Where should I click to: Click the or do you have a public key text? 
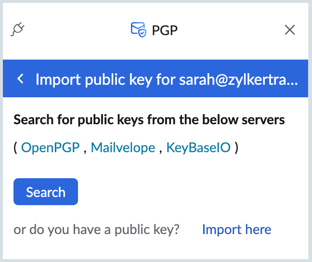[96, 229]
